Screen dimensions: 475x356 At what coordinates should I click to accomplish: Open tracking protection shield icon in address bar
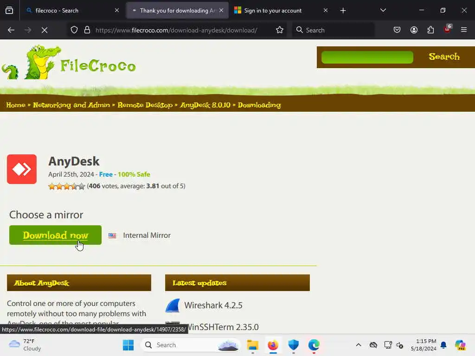74,30
